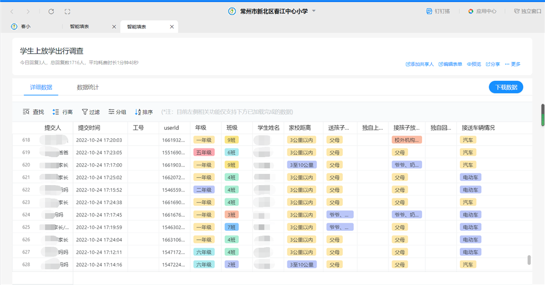
Task: Open the 更多 menu
Action: 513,64
